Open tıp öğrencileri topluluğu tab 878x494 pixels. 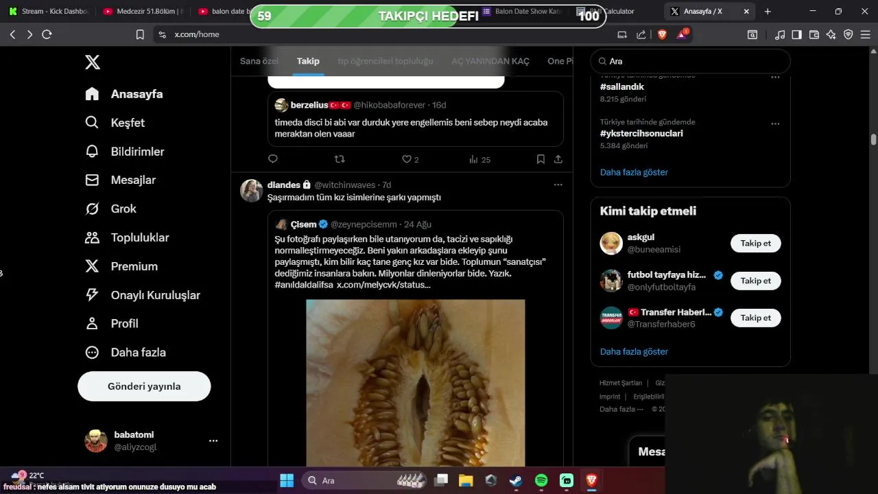pos(385,61)
